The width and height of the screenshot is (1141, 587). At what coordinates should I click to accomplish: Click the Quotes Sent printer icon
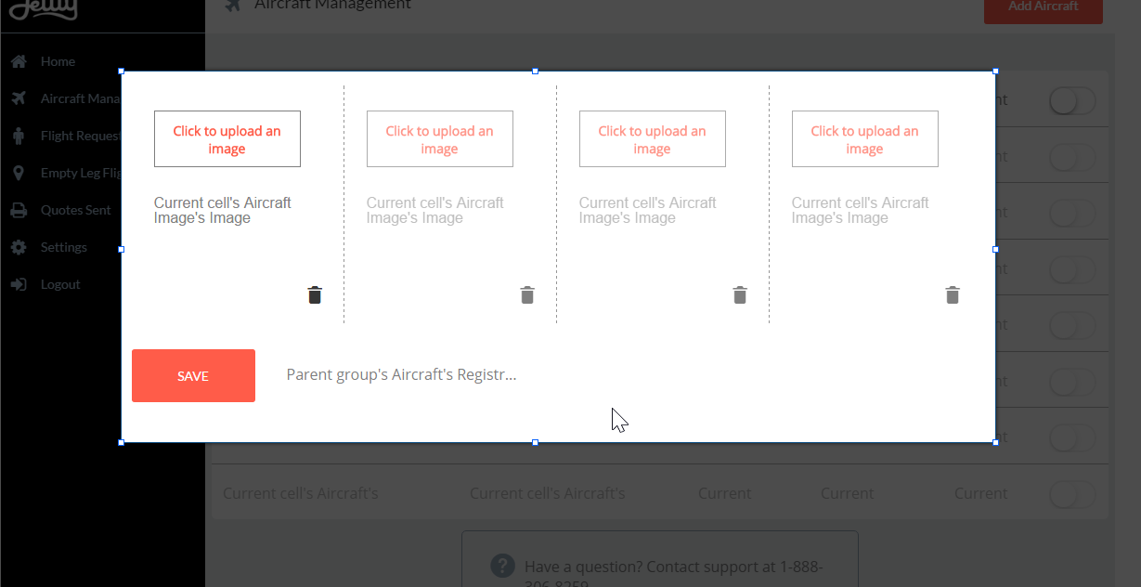[19, 210]
